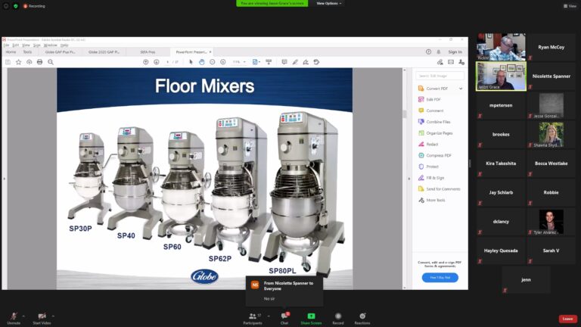Click the cloud upload icon in Acrobat toolbar

[x=29, y=62]
